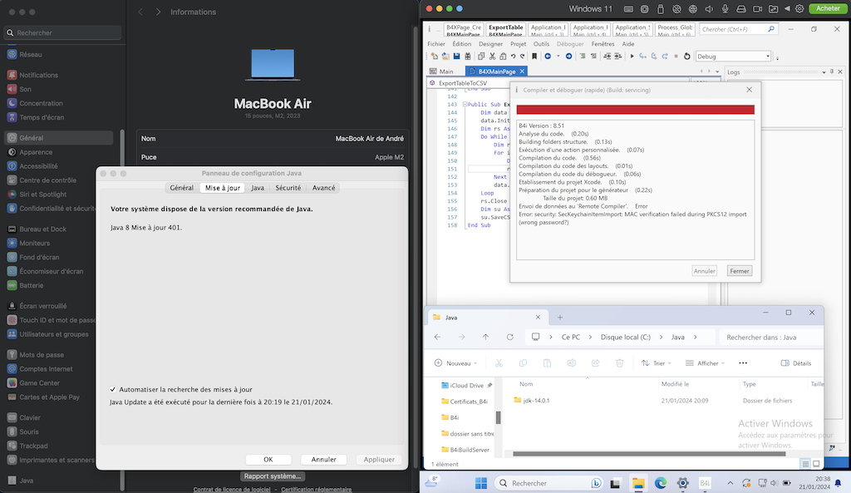Open the Logs panel options dropdown arrow
Image resolution: width=851 pixels, height=493 pixels.
(x=824, y=71)
